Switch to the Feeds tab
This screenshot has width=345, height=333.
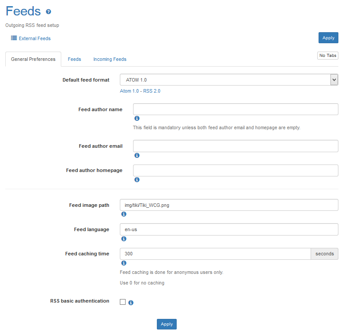tap(74, 59)
